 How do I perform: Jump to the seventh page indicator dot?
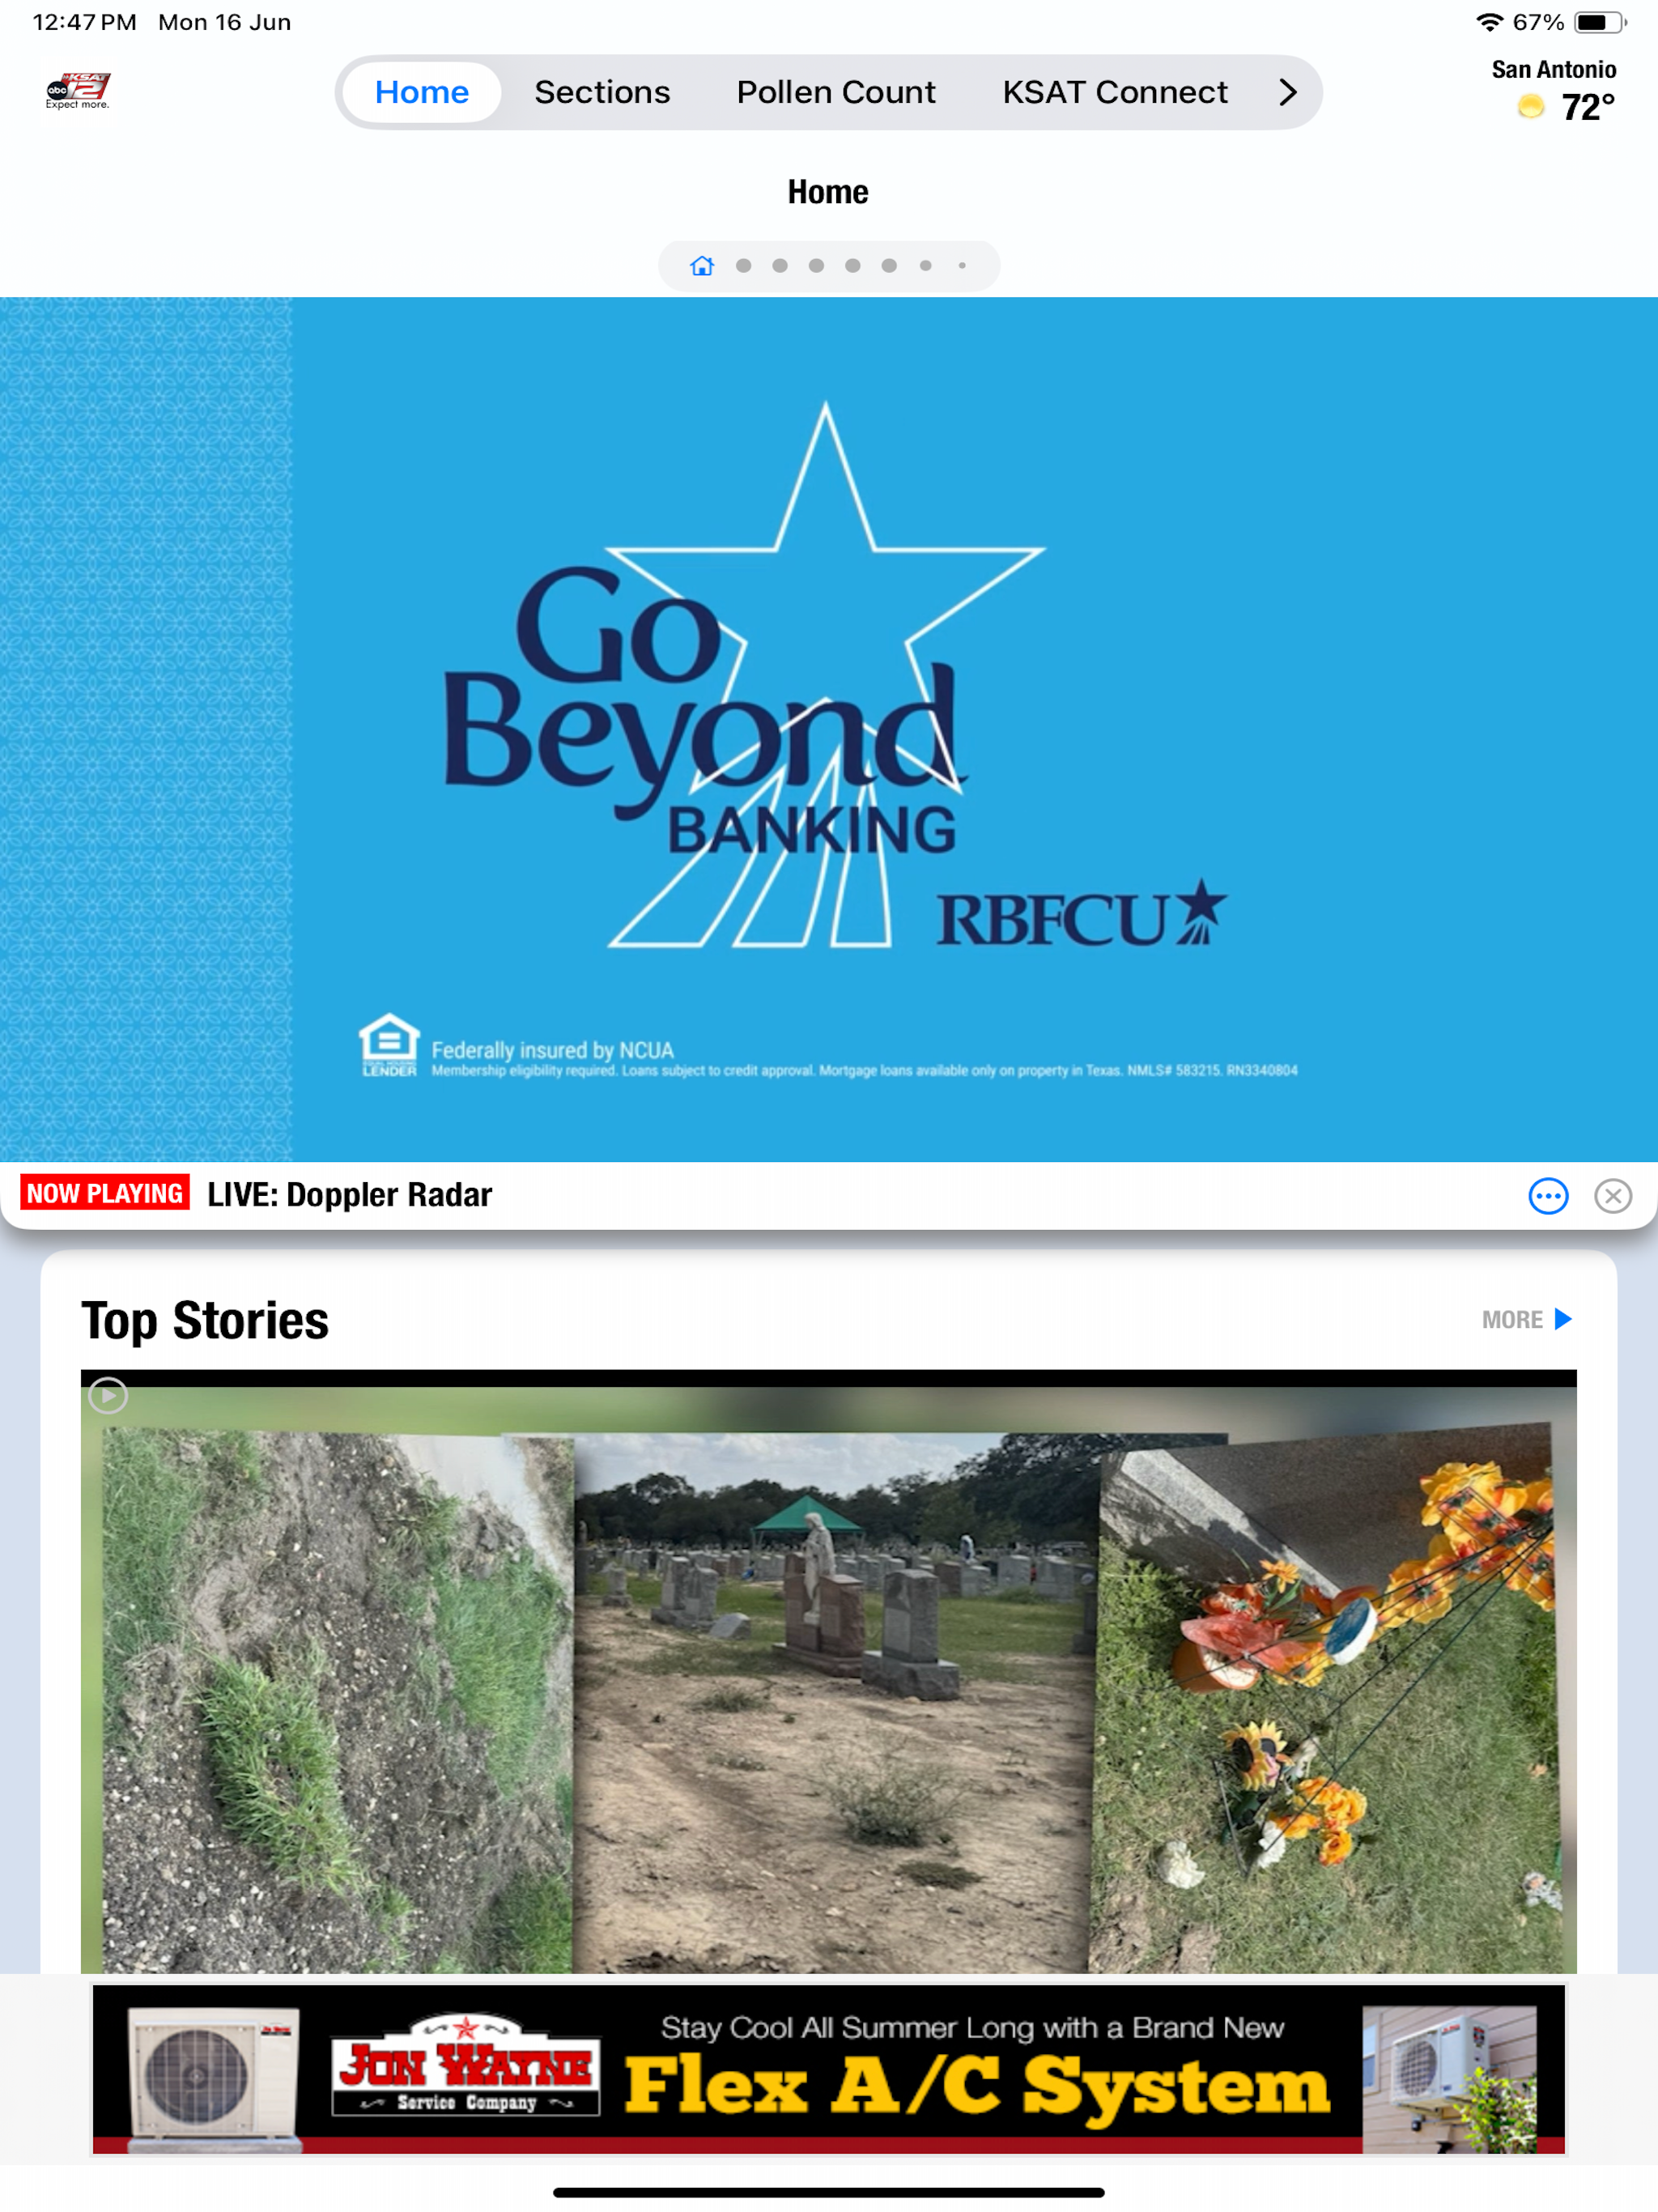[926, 266]
